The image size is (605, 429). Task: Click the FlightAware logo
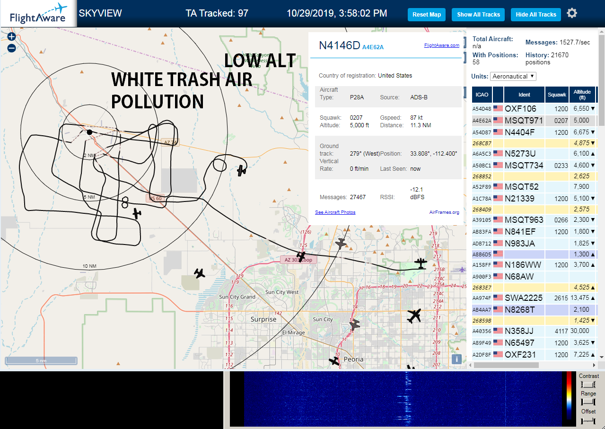tap(38, 14)
